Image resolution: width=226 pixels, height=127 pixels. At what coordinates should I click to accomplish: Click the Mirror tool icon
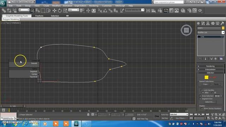tap(148, 11)
